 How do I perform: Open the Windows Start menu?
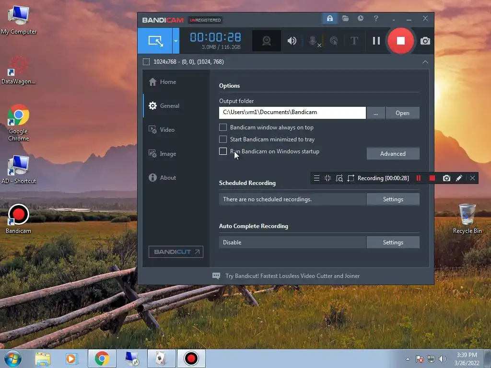(x=13, y=358)
